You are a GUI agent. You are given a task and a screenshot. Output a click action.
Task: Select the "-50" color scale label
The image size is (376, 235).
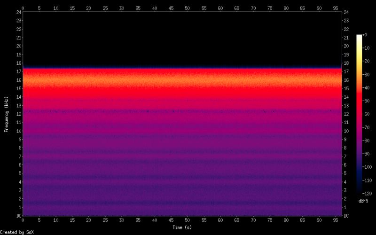coord(366,101)
